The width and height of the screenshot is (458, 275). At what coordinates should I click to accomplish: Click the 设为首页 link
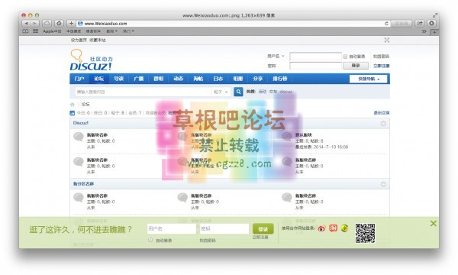(x=79, y=40)
